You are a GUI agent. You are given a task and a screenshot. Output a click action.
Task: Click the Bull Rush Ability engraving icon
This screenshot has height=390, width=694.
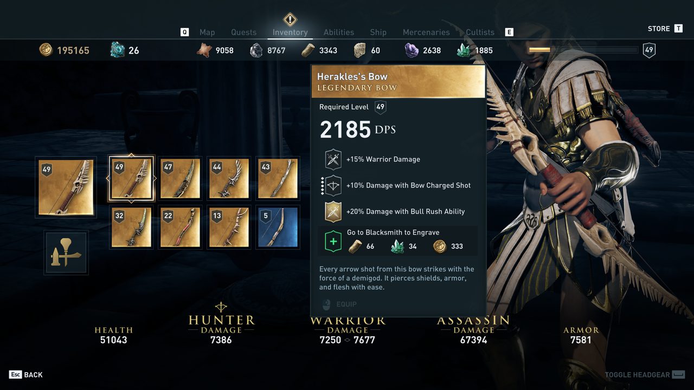(x=333, y=212)
